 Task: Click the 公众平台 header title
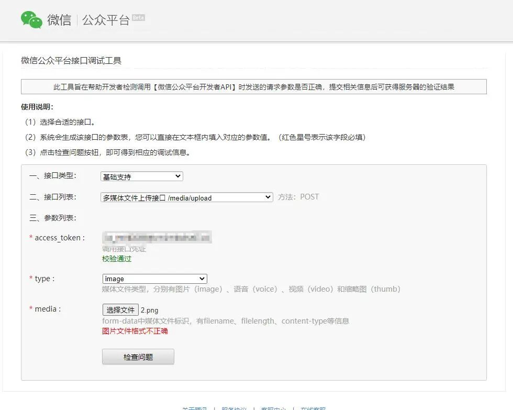click(x=106, y=20)
